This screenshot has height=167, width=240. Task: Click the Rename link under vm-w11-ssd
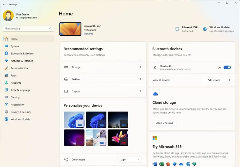(88, 34)
